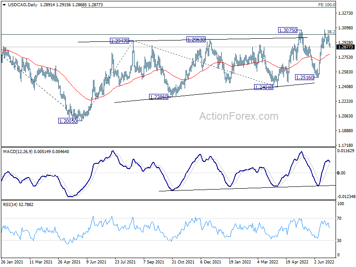Image resolution: width=356 pixels, height=267 pixels.
Task: Click the 1.24010 price label
Action: (263, 87)
